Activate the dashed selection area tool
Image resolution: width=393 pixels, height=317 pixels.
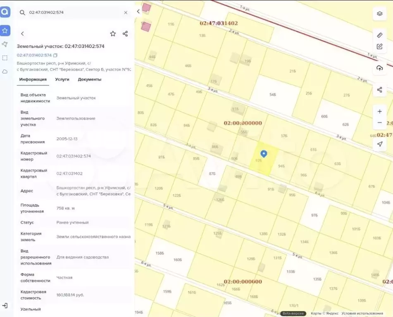pos(5,58)
